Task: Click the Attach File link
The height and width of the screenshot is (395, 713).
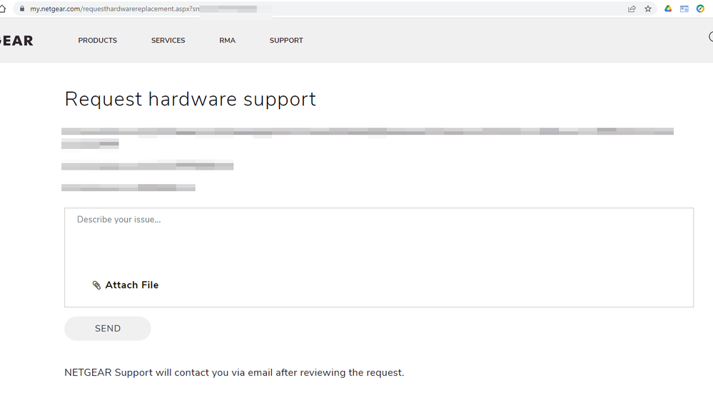Action: 132,285
